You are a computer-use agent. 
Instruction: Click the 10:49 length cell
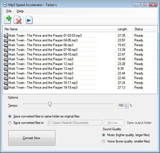121,59
